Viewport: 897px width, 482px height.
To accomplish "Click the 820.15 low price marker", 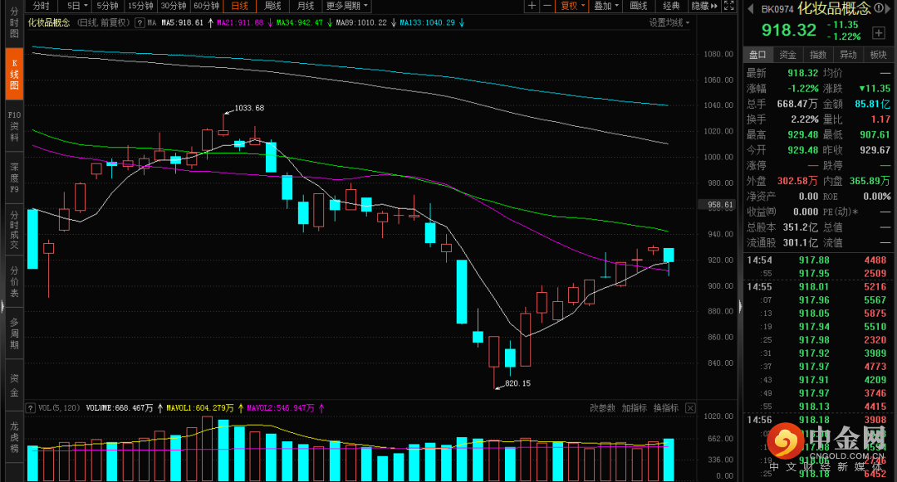I will tap(517, 383).
